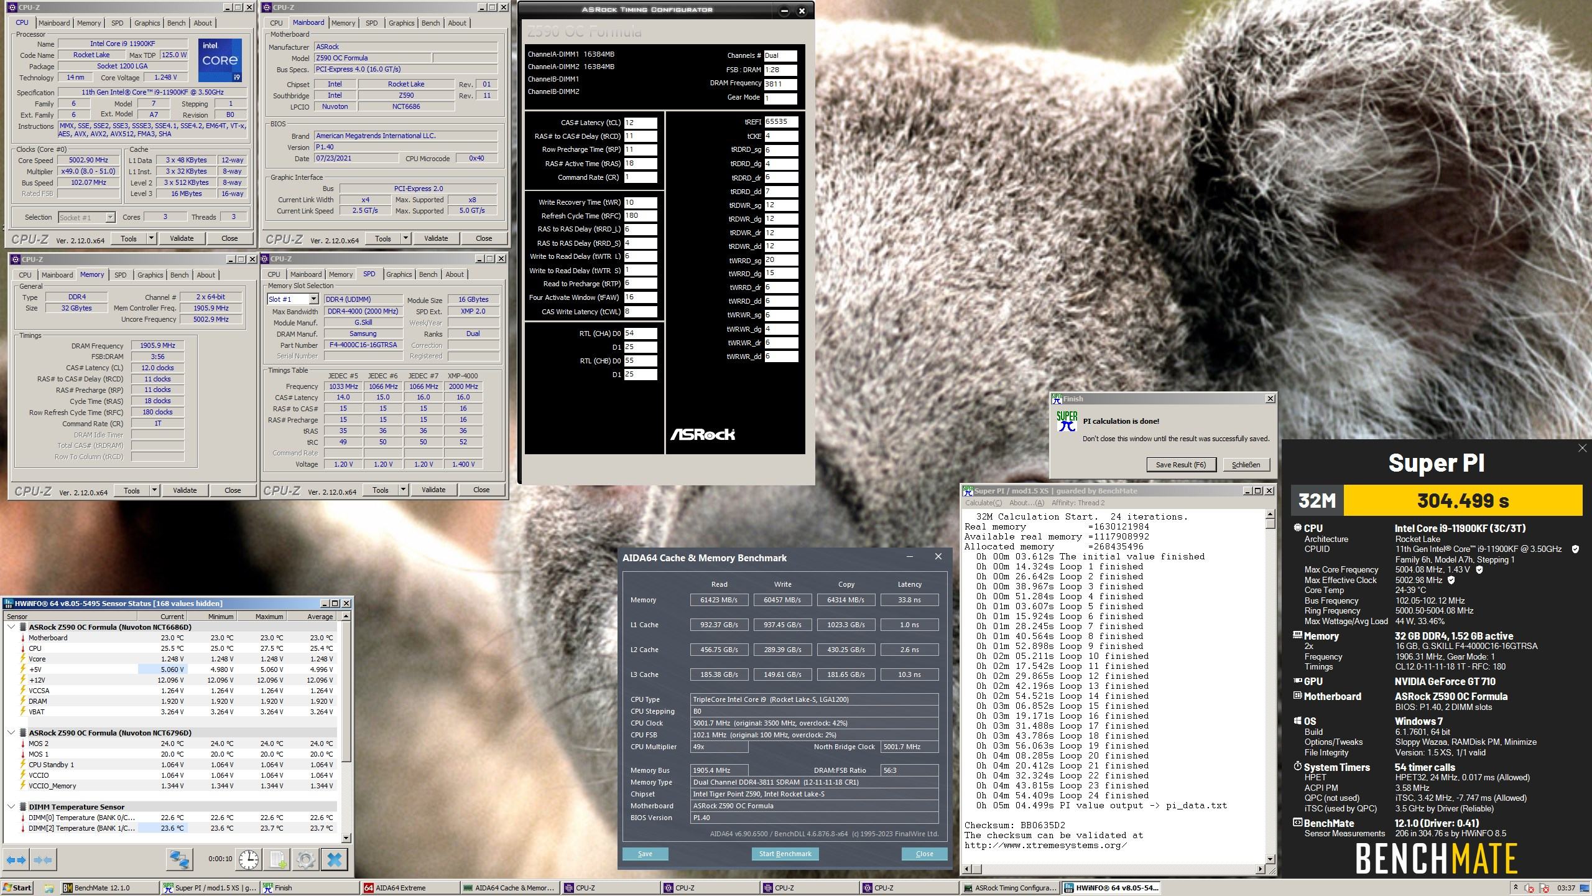Open Windows Explorer folder icon in taskbar
This screenshot has height=896, width=1592.
point(49,888)
